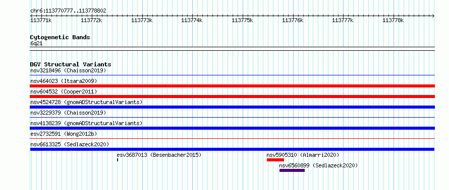Image resolution: width=449 pixels, height=190 pixels.
Task: Click the thin red line under esv2732591
Action: (x=232, y=138)
